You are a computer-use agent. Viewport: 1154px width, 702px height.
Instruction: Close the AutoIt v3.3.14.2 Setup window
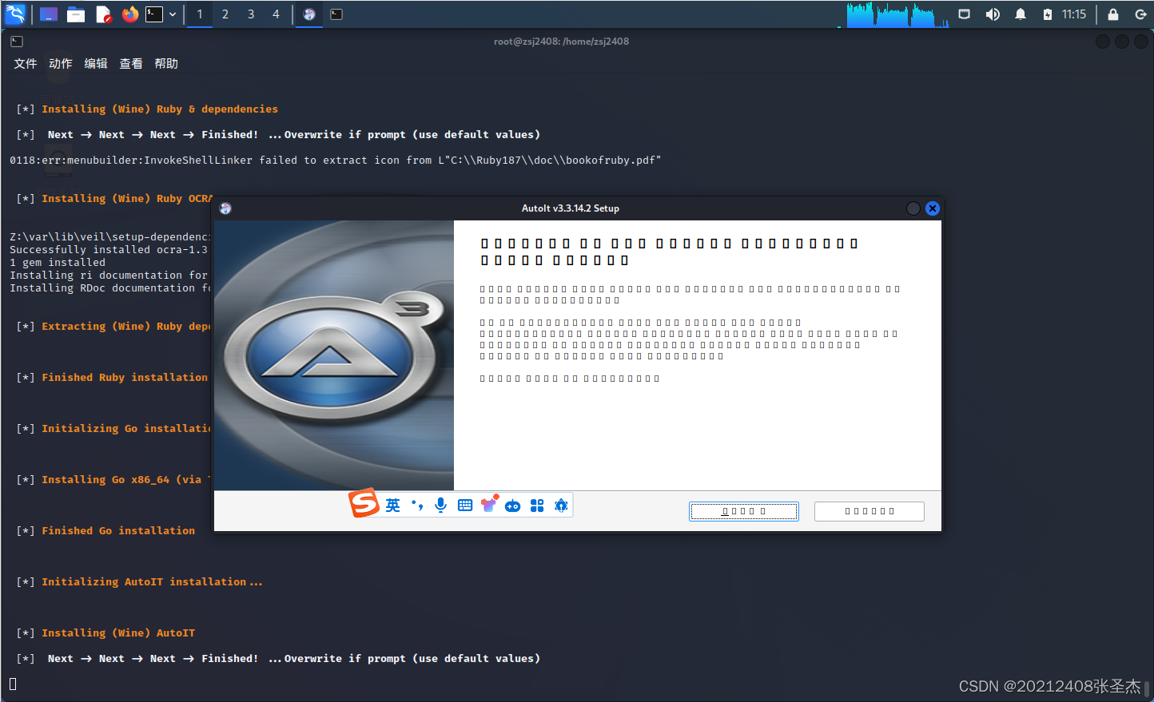point(933,208)
